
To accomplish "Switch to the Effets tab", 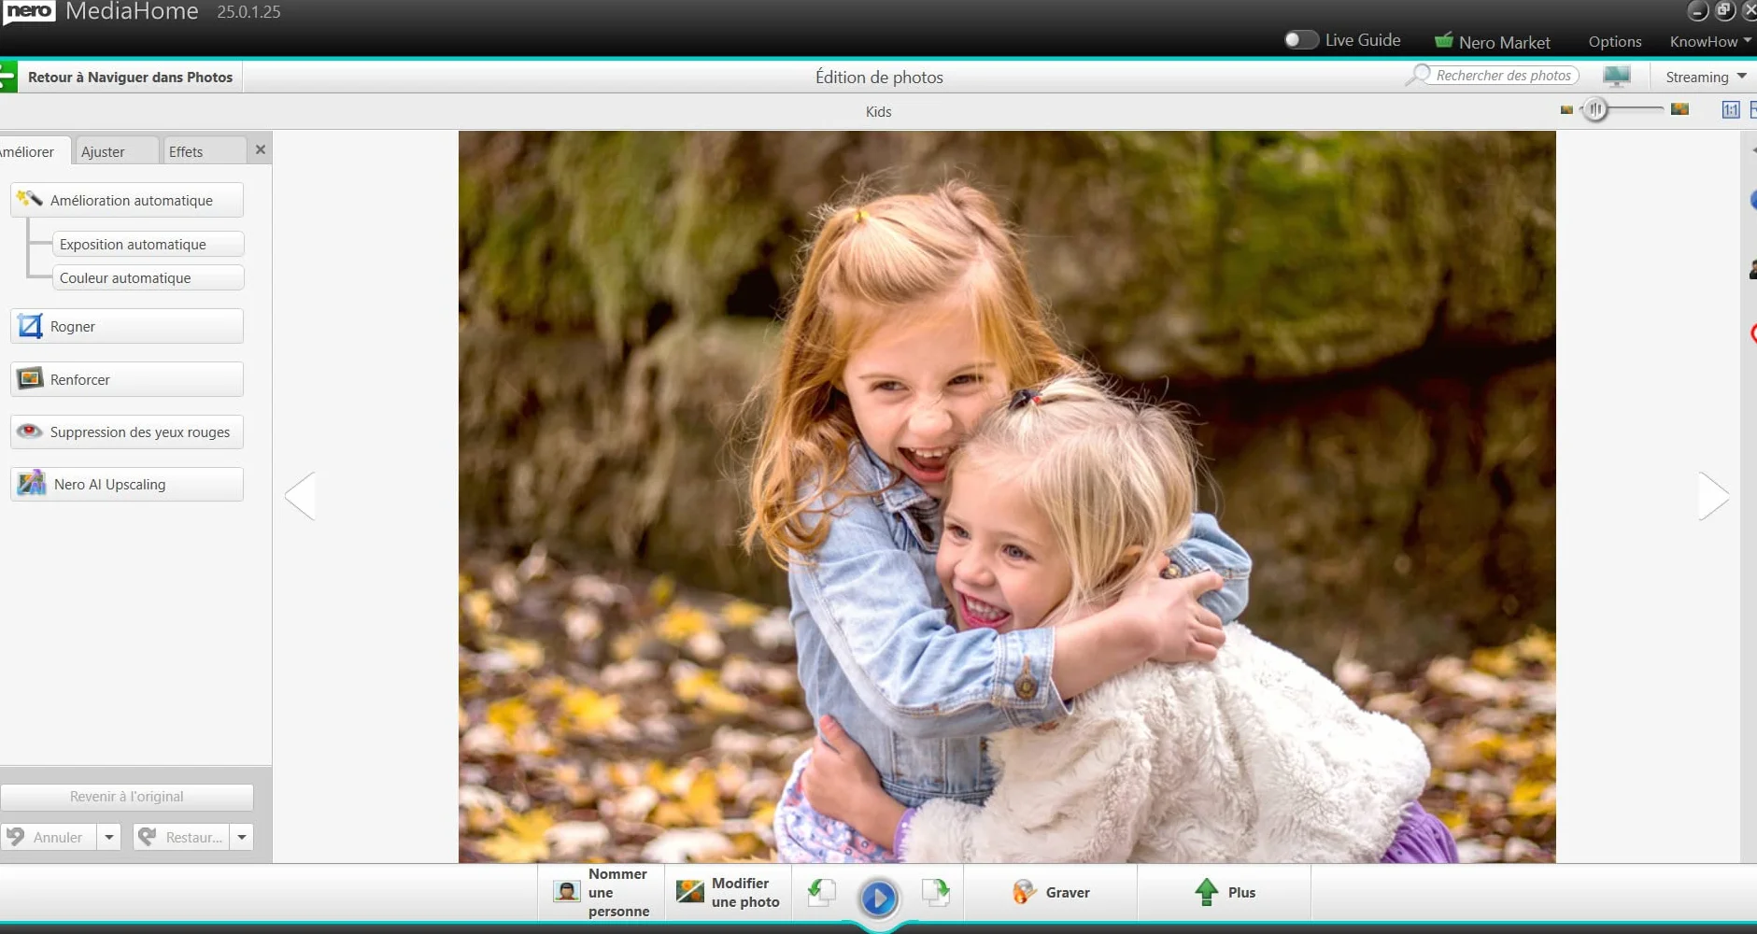I will [204, 151].
